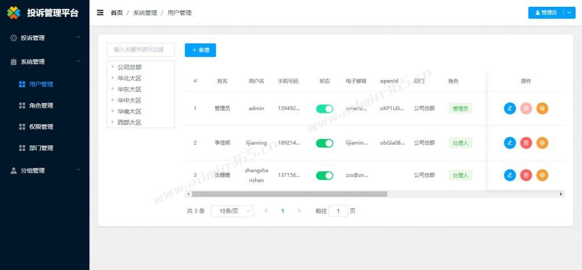Expand the 华南大区 tree node
This screenshot has height=270, width=582.
(112, 111)
